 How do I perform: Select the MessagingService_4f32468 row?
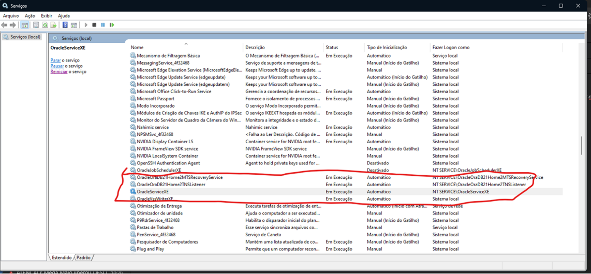(x=346, y=63)
